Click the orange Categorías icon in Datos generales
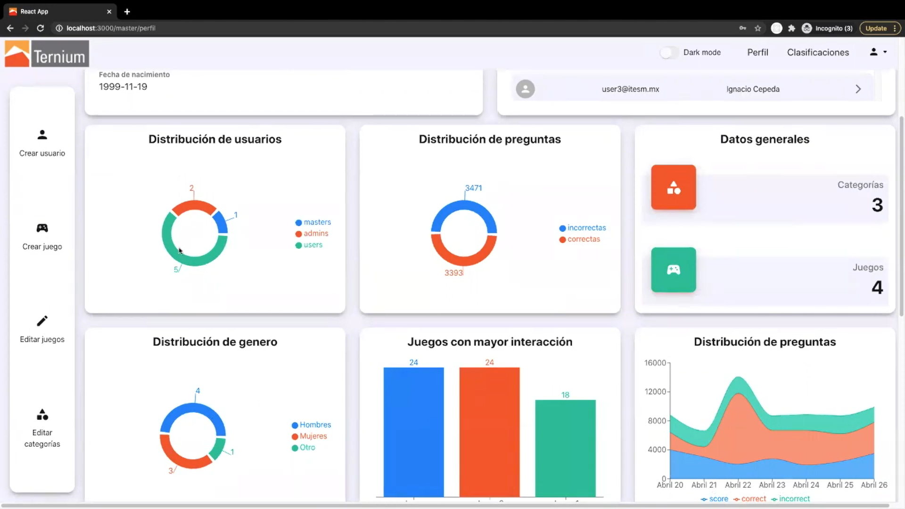 [673, 187]
